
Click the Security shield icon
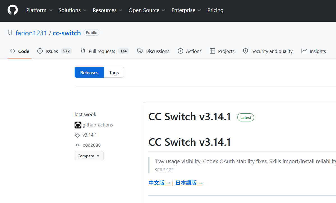click(246, 51)
